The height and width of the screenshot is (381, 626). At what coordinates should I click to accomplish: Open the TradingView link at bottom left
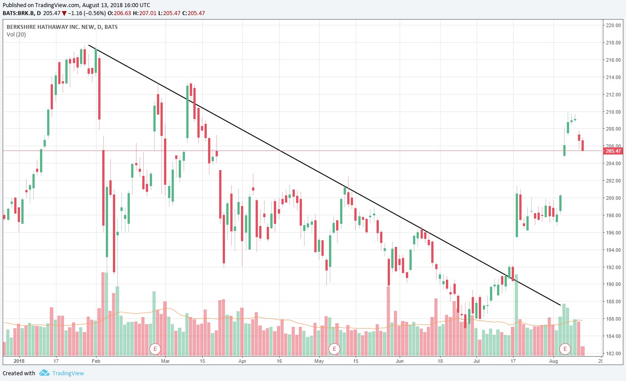coord(68,373)
